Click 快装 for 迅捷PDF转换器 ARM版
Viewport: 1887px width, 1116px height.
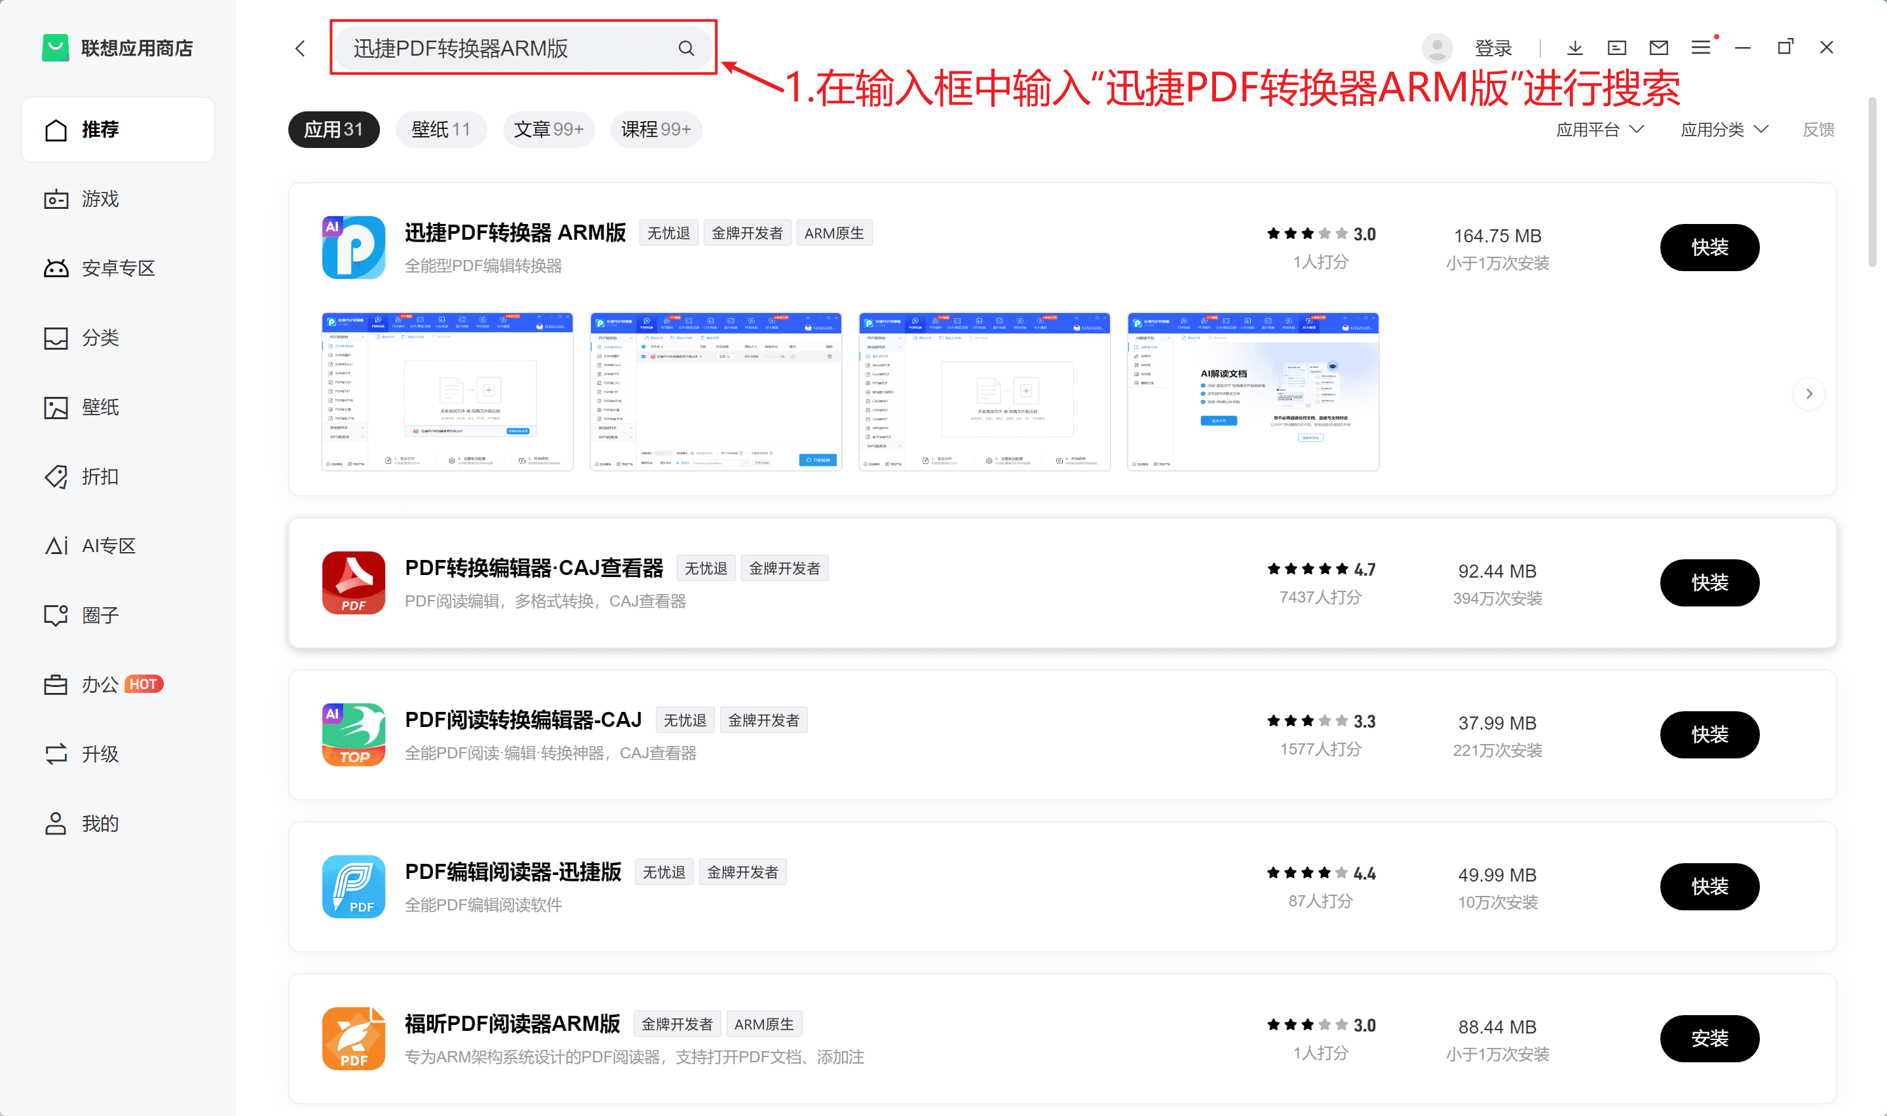(1709, 248)
